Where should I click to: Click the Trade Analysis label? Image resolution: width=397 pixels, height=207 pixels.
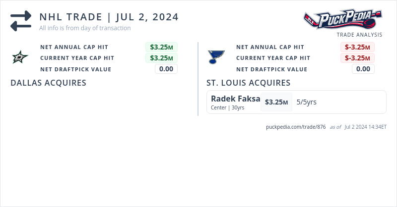click(359, 35)
